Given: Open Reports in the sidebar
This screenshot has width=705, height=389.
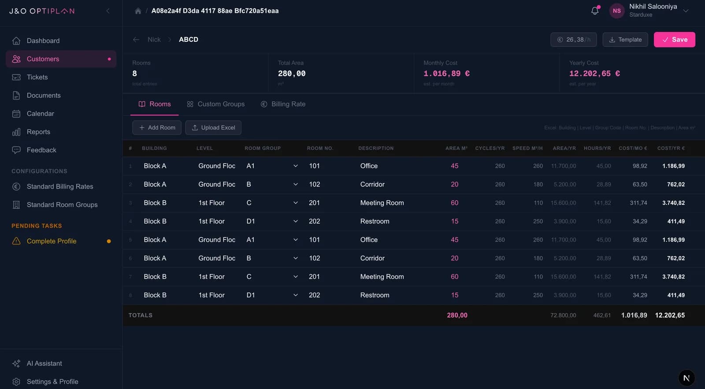Looking at the screenshot, I should (61, 132).
